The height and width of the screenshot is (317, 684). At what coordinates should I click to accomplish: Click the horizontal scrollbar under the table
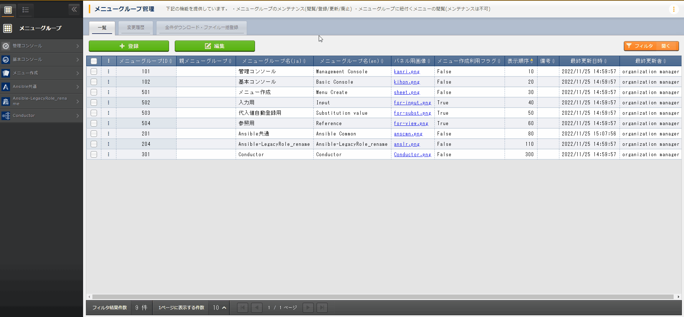pyautogui.click(x=382, y=297)
